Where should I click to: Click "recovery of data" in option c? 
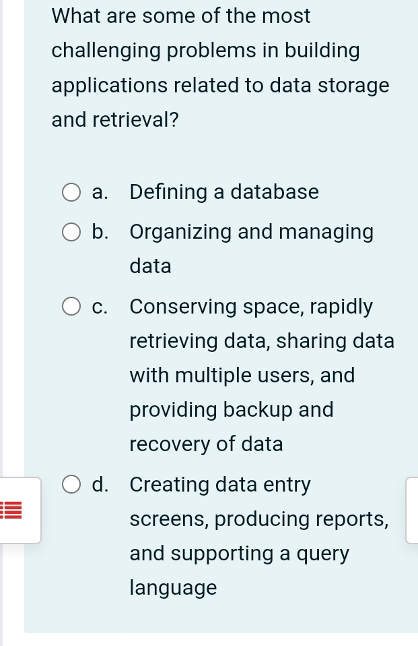[x=206, y=444]
